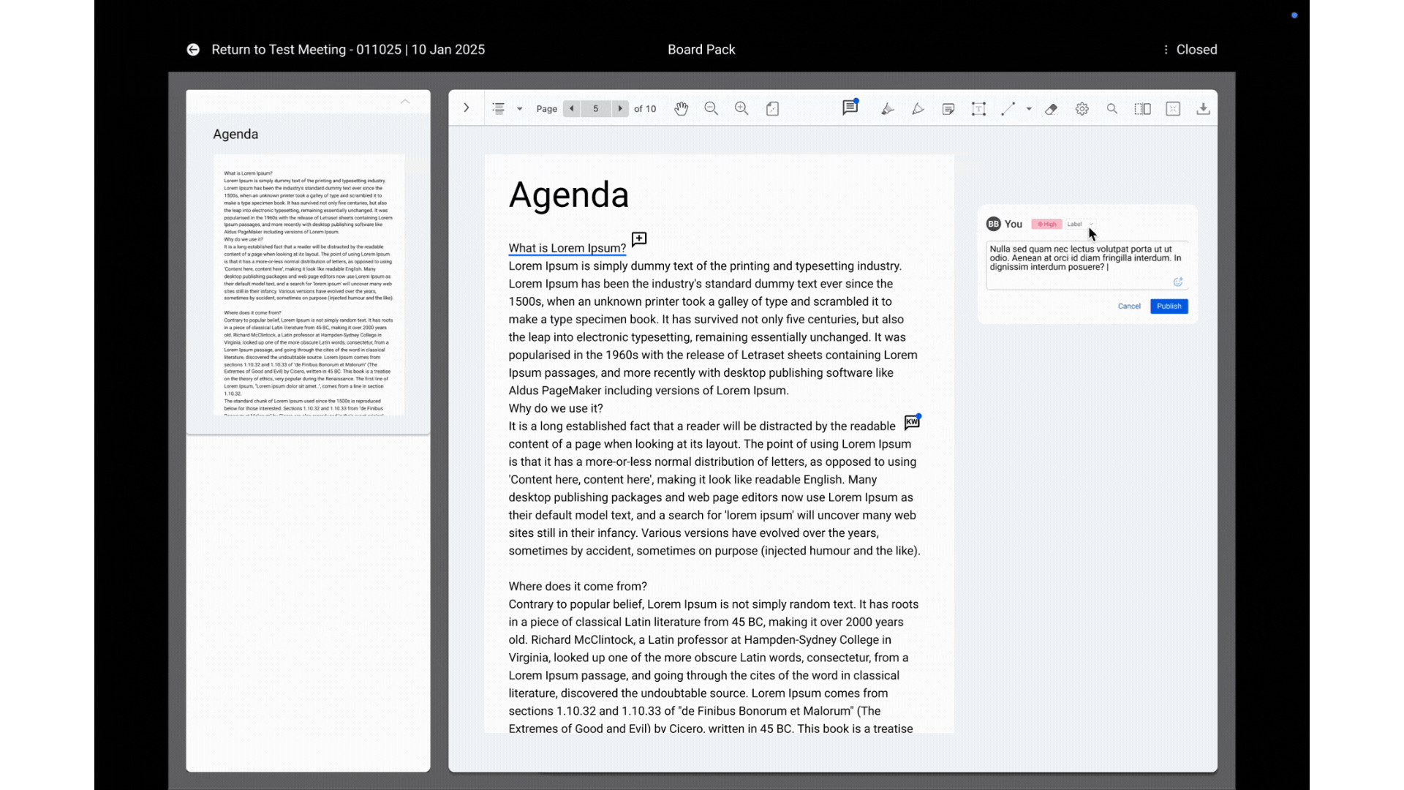Image resolution: width=1404 pixels, height=790 pixels.
Task: Zoom out of the document
Action: coord(712,108)
